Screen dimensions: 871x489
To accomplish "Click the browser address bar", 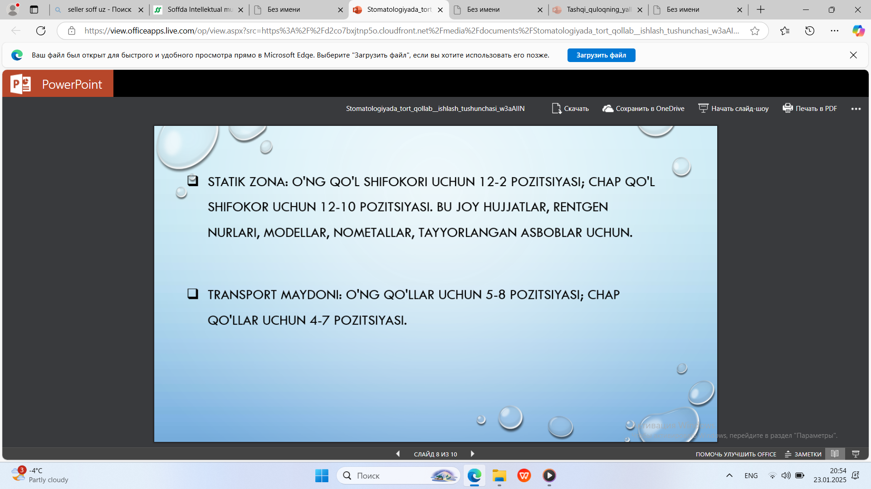I will point(408,31).
